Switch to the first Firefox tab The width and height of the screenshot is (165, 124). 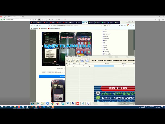tap(33, 22)
